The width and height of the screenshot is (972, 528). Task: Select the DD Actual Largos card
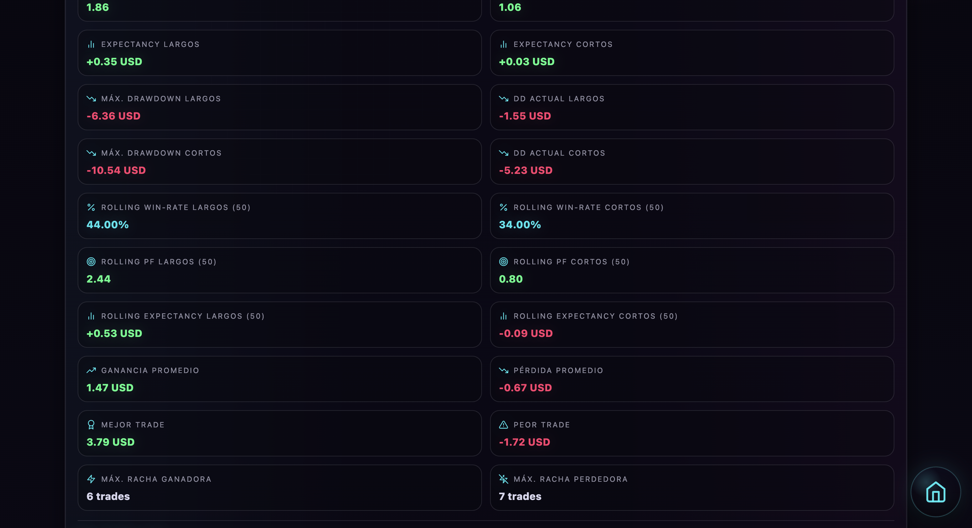click(692, 107)
